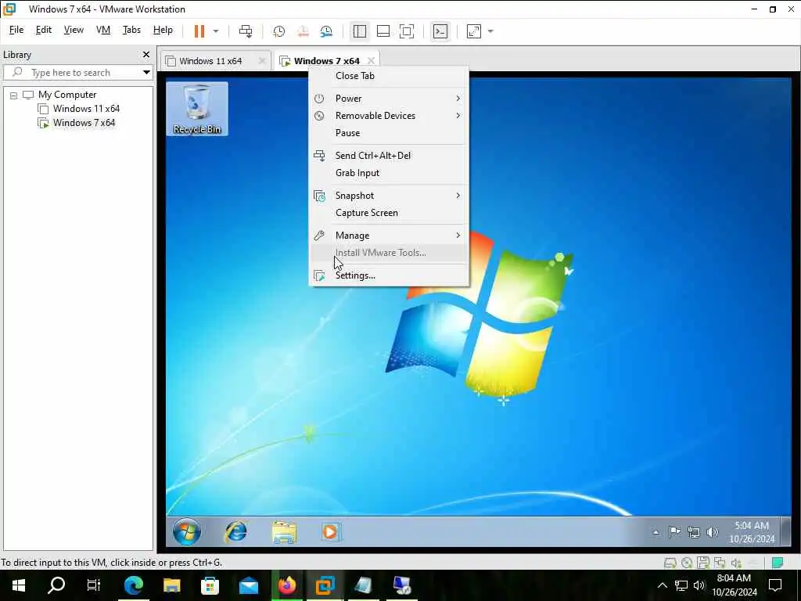
Task: Open the View menu
Action: 74,30
